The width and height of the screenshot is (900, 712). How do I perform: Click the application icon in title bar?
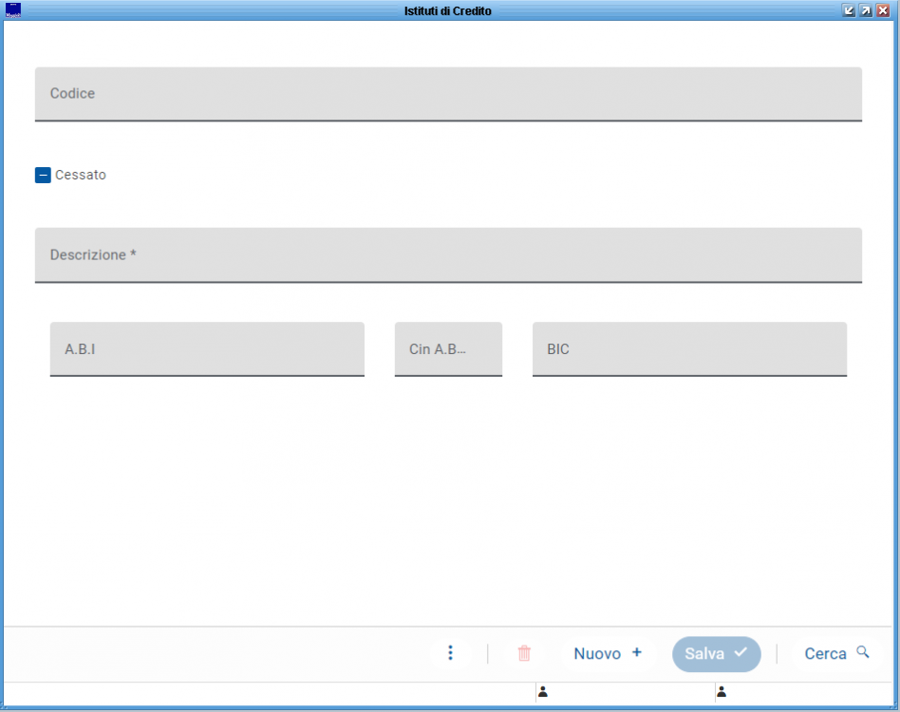pos(13,10)
